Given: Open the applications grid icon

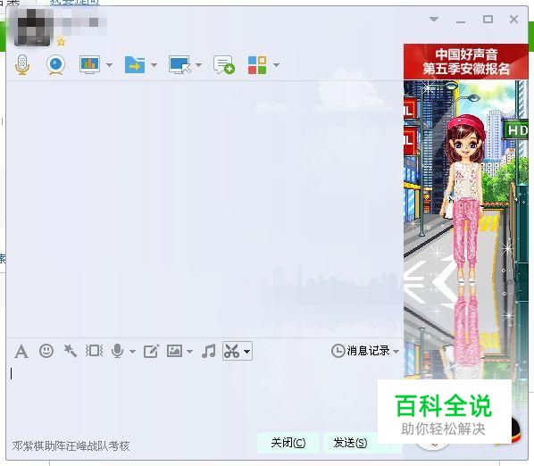Looking at the screenshot, I should pyautogui.click(x=257, y=65).
